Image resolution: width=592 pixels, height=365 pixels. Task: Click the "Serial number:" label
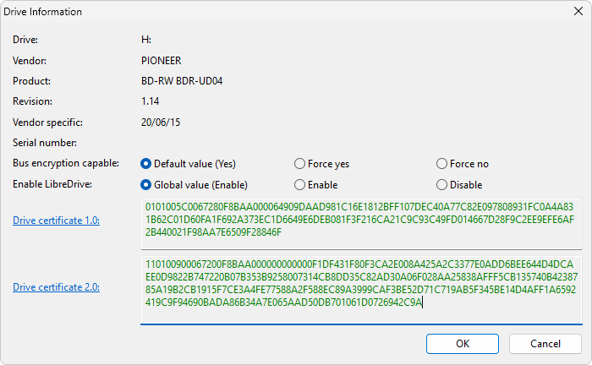[x=44, y=143]
